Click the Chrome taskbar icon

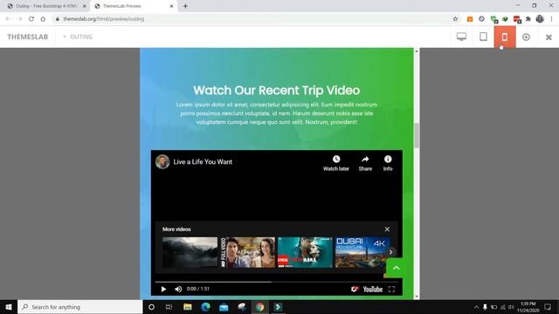260,307
